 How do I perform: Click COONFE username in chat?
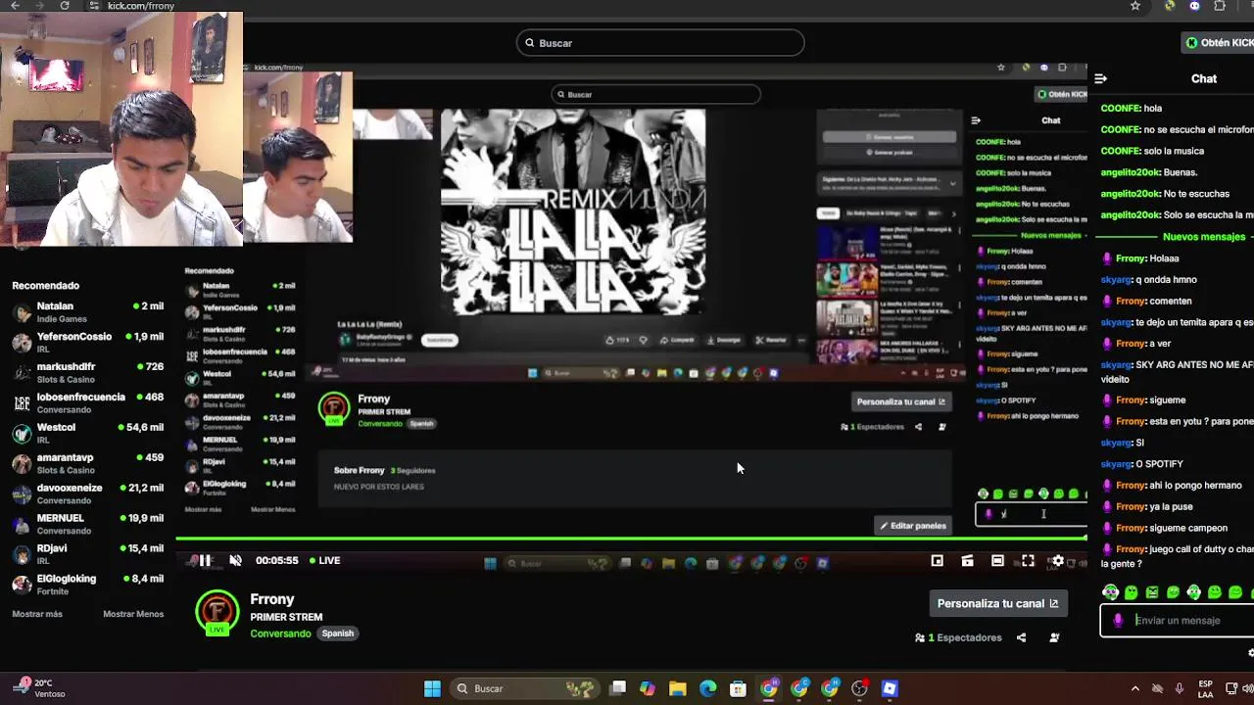1121,108
